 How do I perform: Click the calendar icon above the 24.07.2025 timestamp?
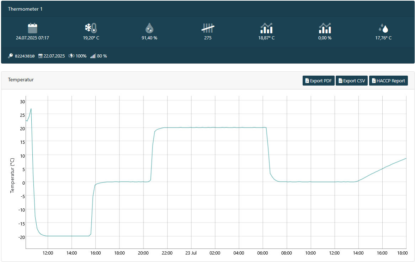[x=32, y=28]
